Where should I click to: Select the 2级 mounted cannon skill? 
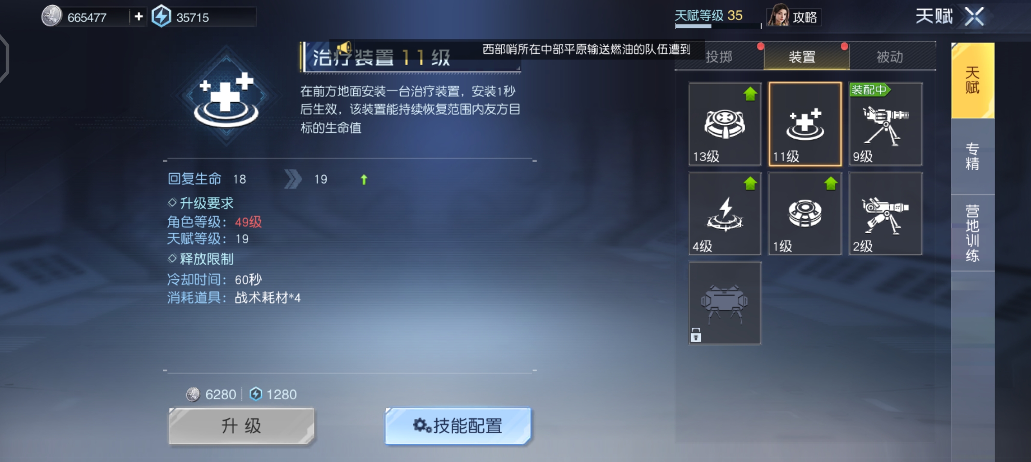point(885,214)
